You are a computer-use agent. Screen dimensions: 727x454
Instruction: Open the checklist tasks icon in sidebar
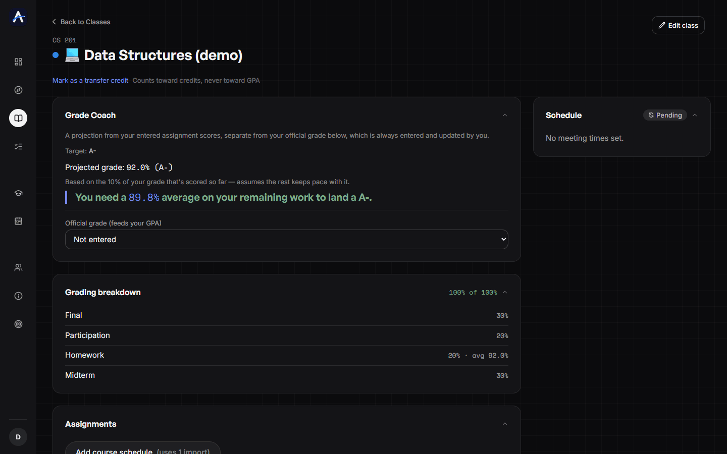click(18, 146)
